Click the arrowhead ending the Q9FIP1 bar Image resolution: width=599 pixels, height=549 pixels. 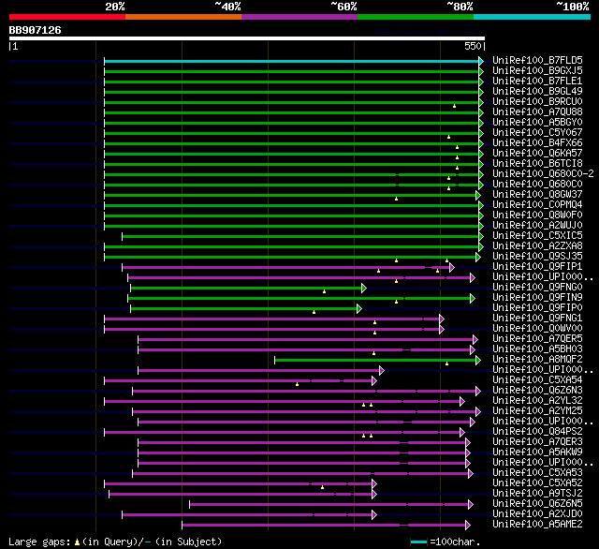(452, 267)
